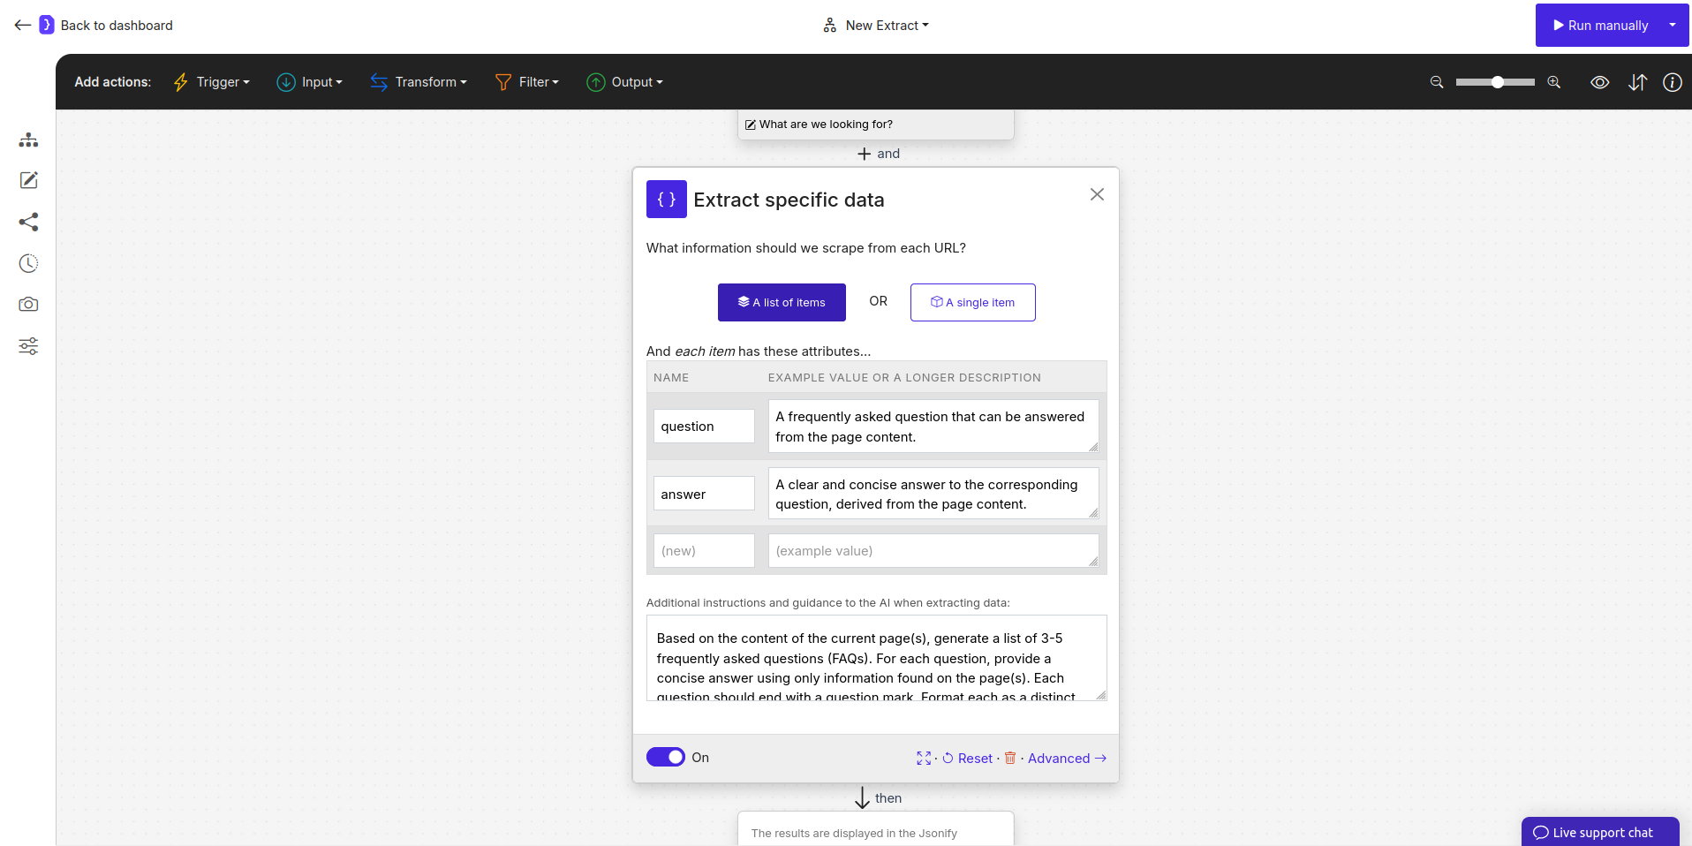
Task: Click the Back to dashboard link
Action: coord(117,25)
